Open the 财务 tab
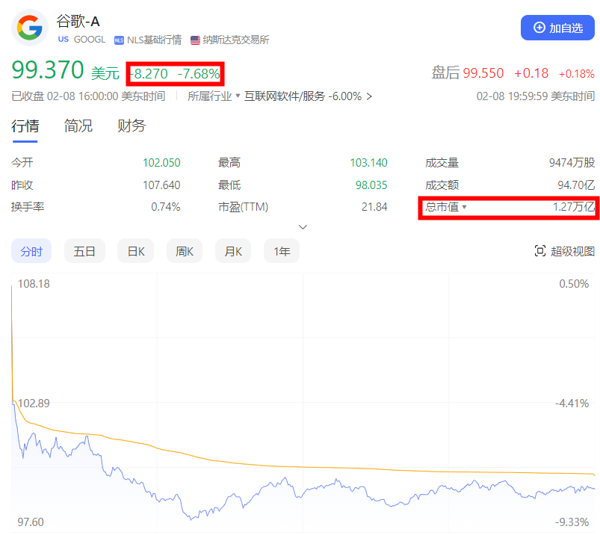 (132, 126)
